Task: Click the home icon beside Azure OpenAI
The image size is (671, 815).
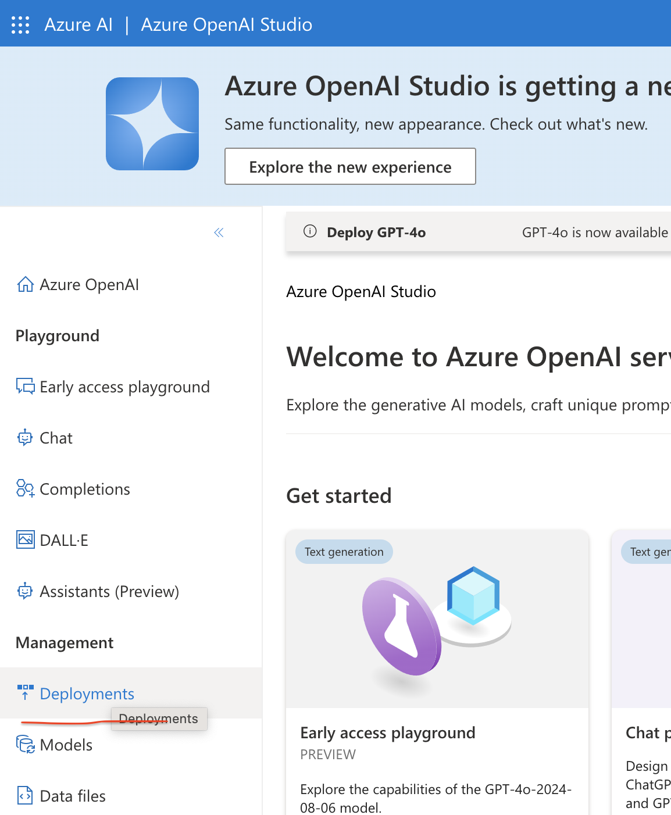Action: click(25, 284)
